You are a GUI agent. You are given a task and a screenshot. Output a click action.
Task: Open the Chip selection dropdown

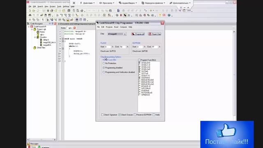(x=125, y=34)
